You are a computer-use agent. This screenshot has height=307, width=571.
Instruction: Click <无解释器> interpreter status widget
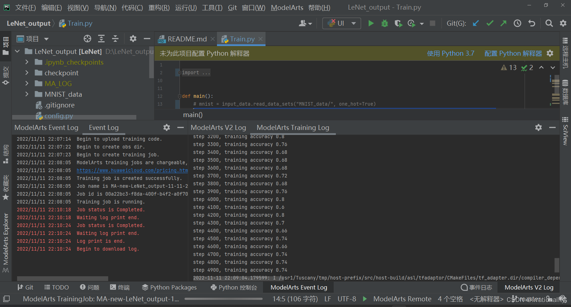(486, 299)
